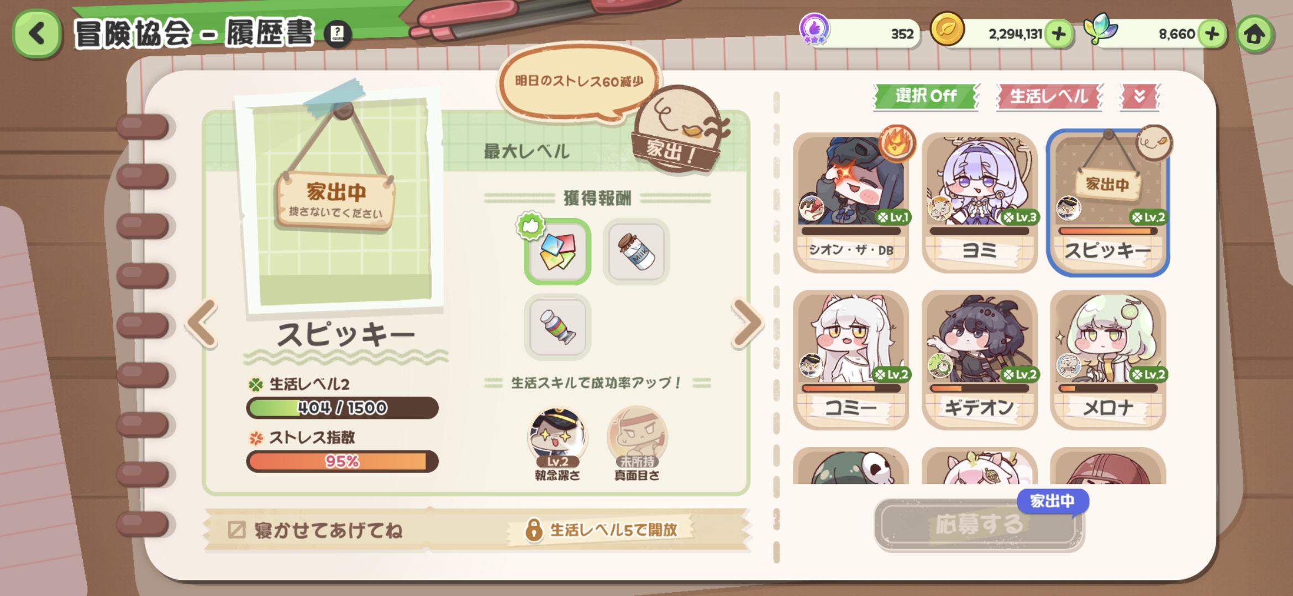1293x596 pixels.
Task: Select the striped candy reward item
Action: click(558, 327)
